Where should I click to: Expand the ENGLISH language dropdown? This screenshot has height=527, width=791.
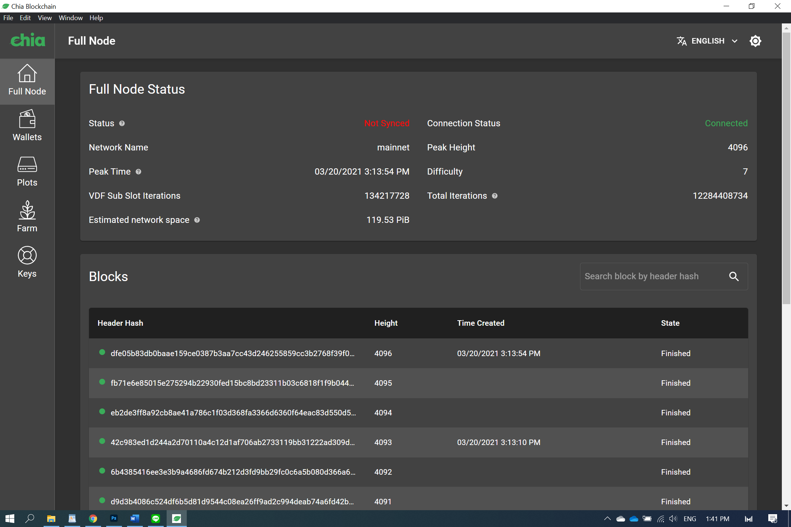[x=708, y=41]
